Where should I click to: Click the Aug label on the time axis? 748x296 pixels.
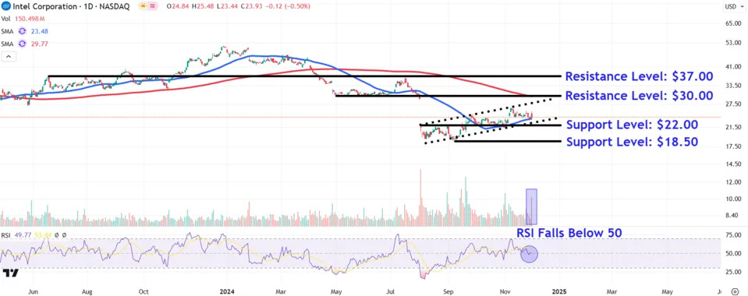tap(87, 291)
